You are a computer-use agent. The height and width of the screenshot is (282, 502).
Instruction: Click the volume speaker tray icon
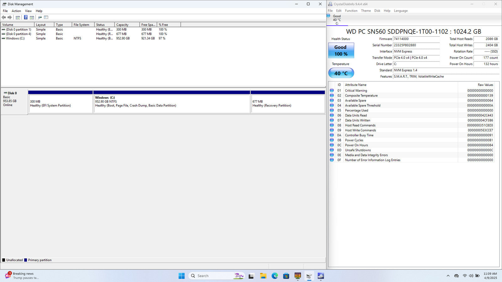[471, 276]
